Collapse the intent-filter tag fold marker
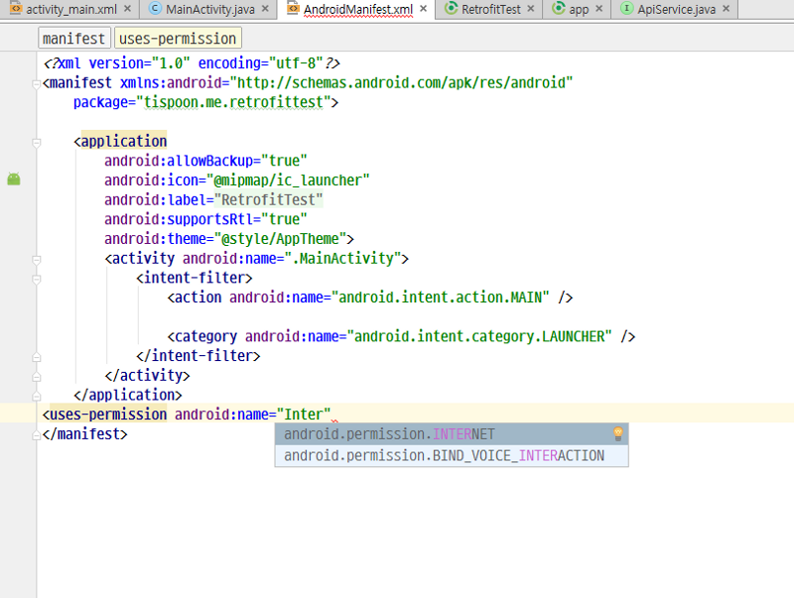794x598 pixels. pyautogui.click(x=36, y=279)
